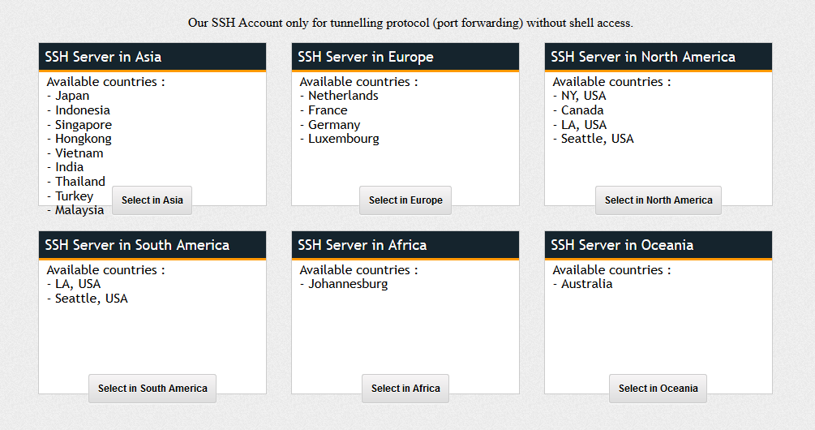Click the SSH Server in Africa header
The width and height of the screenshot is (815, 430).
(405, 245)
